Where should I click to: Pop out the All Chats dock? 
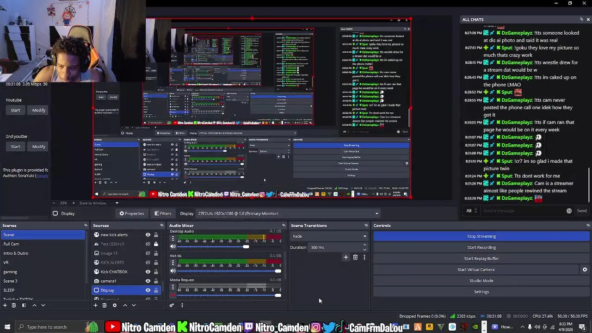coord(581,19)
